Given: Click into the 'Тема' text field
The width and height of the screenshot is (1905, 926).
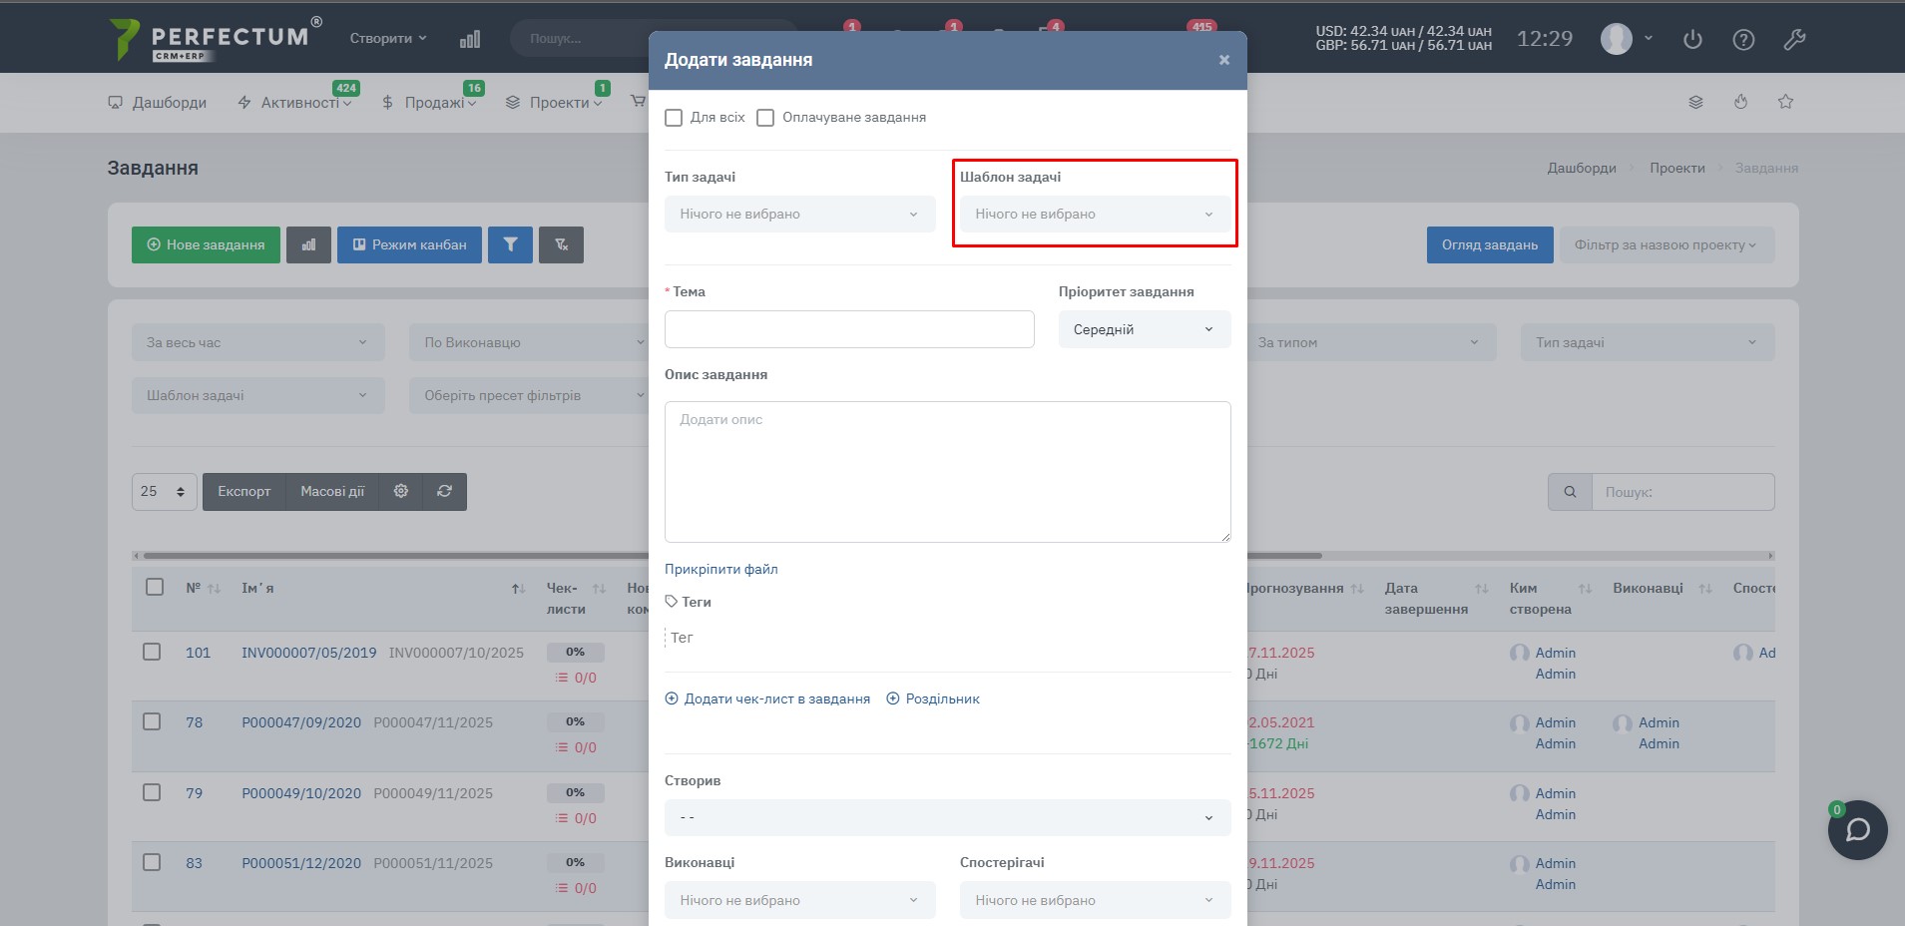Looking at the screenshot, I should 848,329.
